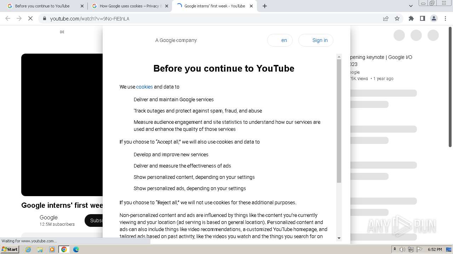
Task: Close the 'Google interns' first week' tab
Action: (252, 6)
